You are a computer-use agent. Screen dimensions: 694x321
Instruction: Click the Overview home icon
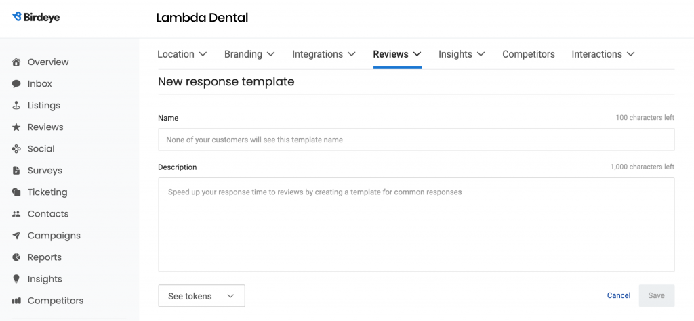point(16,62)
